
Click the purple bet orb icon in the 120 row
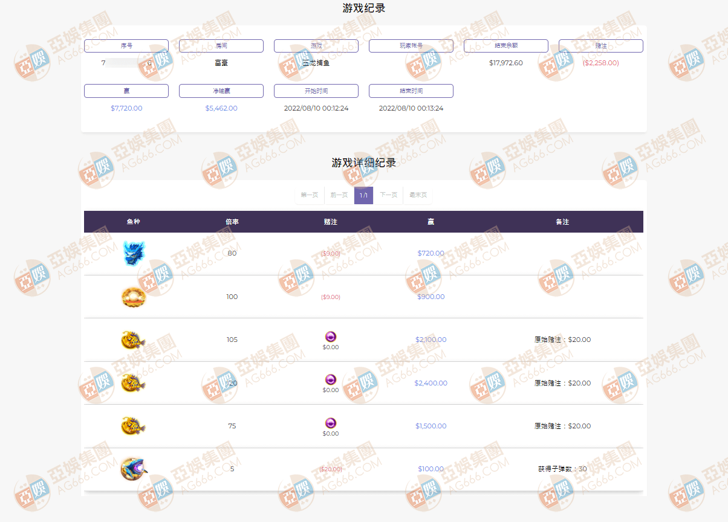[x=330, y=379]
